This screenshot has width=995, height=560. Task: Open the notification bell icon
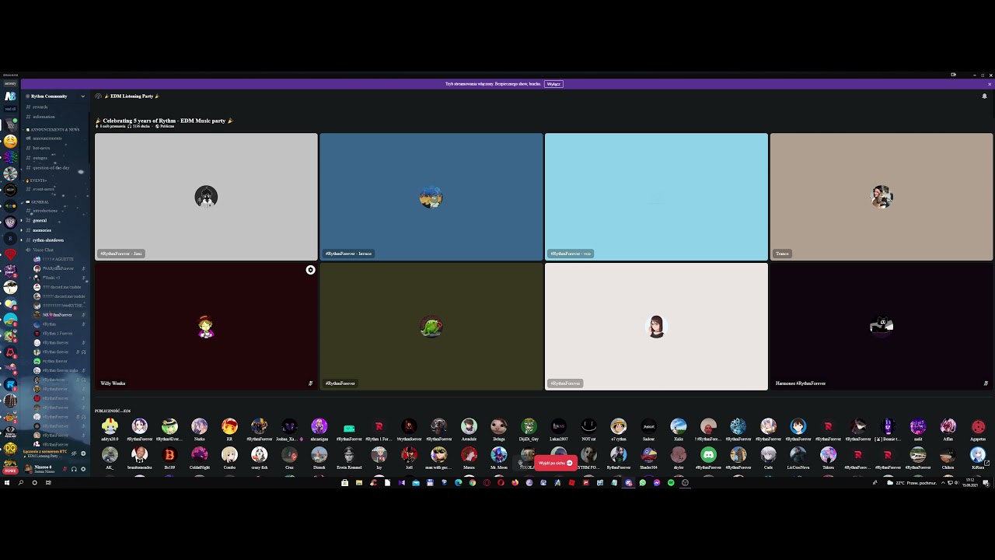[984, 96]
